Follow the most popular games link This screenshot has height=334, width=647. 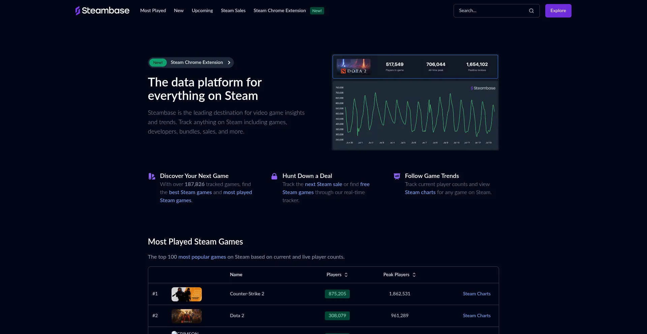coord(202,257)
